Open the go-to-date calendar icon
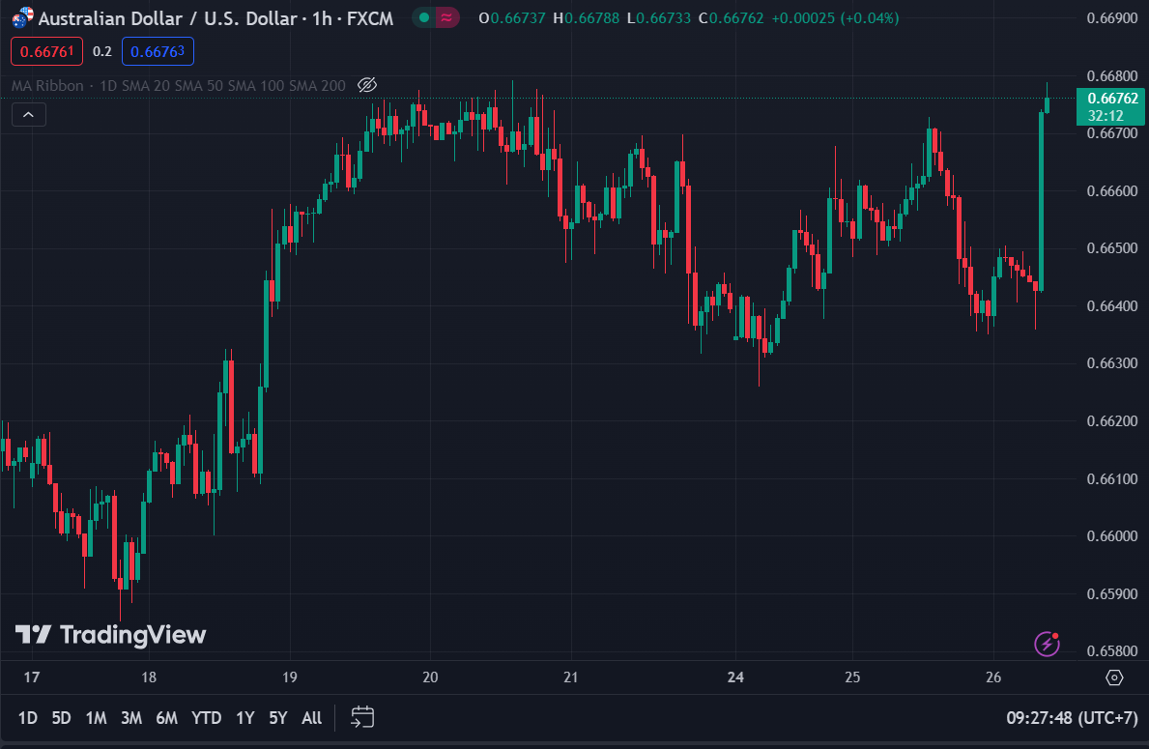 click(362, 717)
